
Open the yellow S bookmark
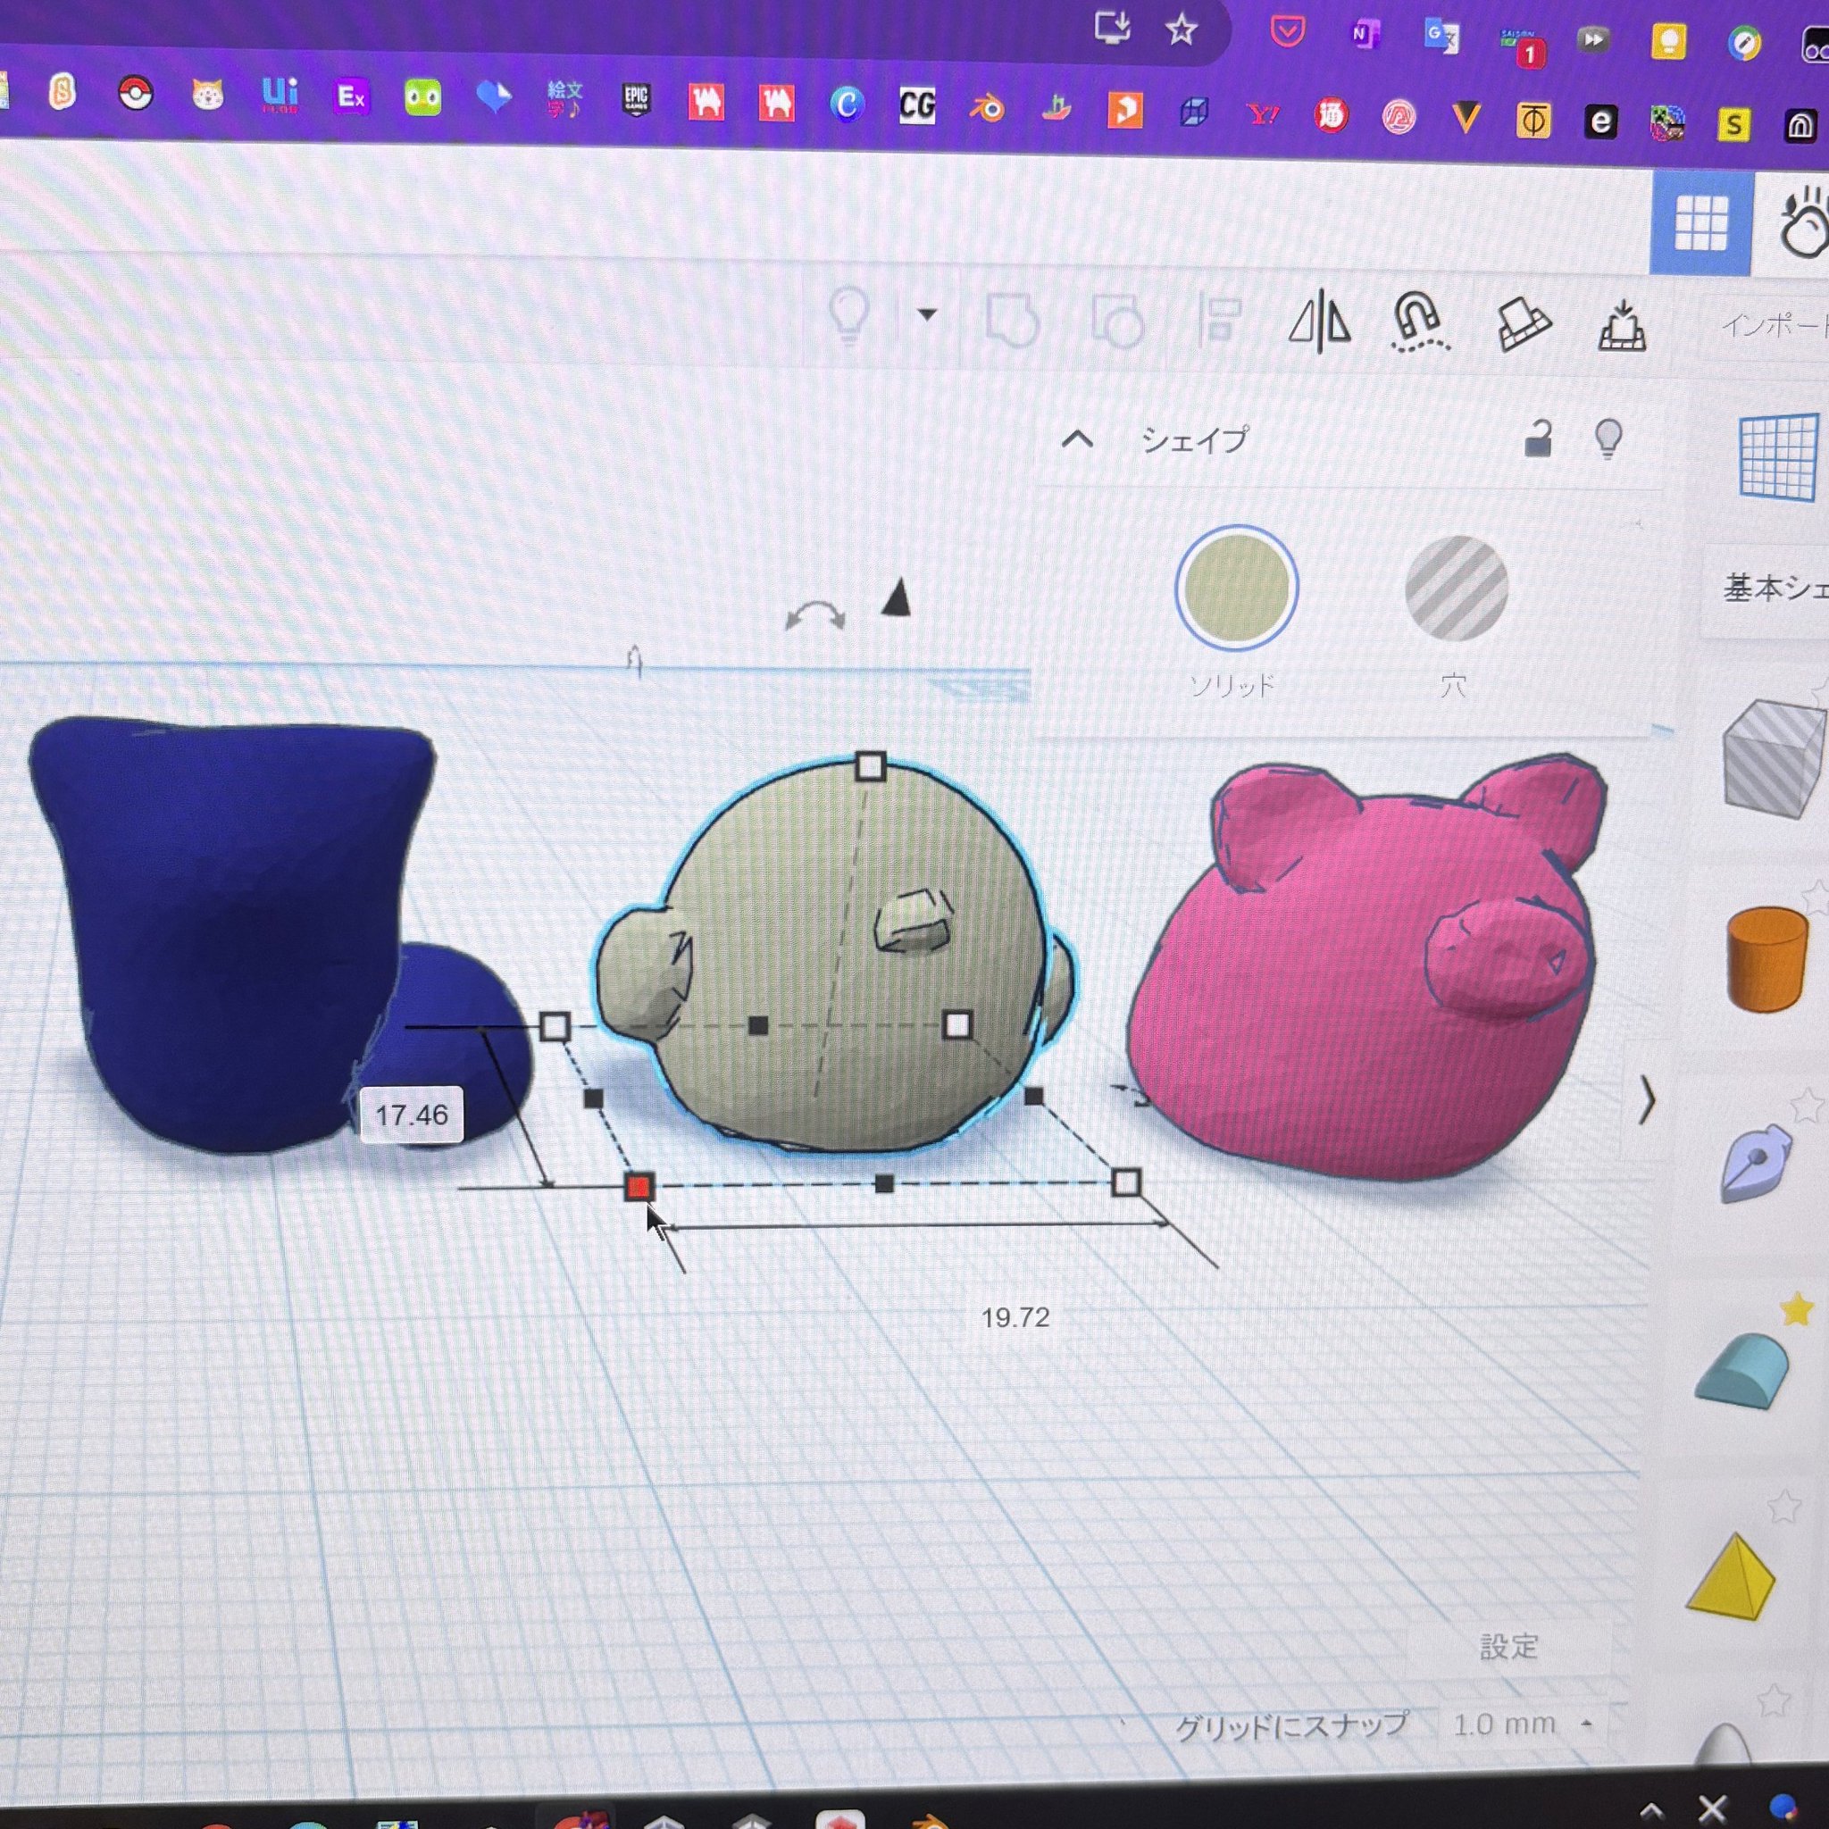(x=1733, y=124)
